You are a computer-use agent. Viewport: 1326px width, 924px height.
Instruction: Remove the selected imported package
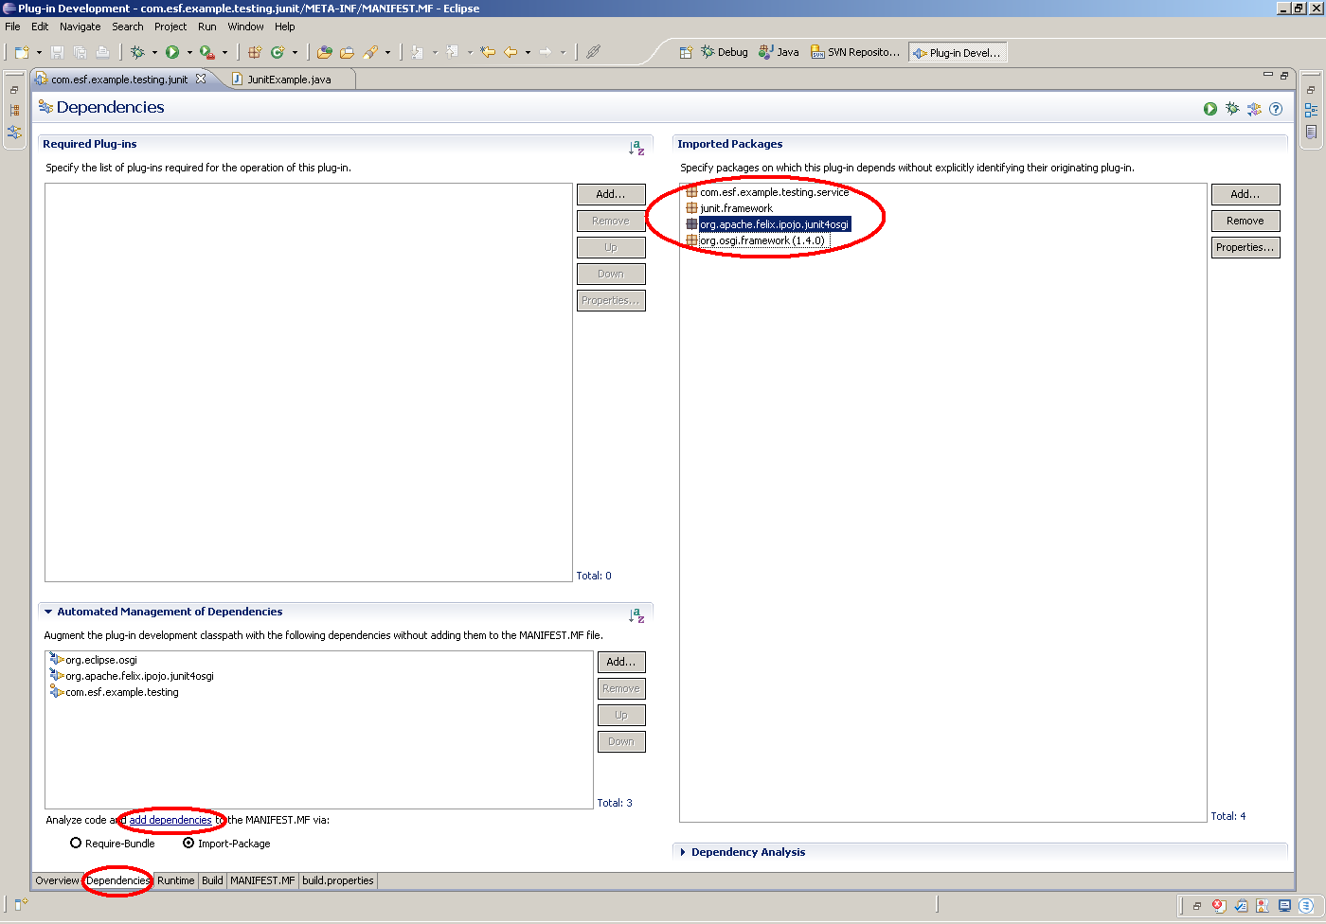coord(1245,221)
